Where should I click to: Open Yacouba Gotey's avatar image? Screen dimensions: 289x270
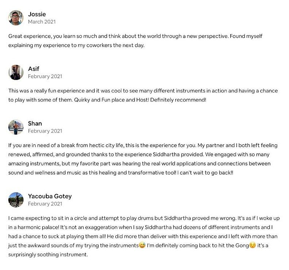pos(16,200)
